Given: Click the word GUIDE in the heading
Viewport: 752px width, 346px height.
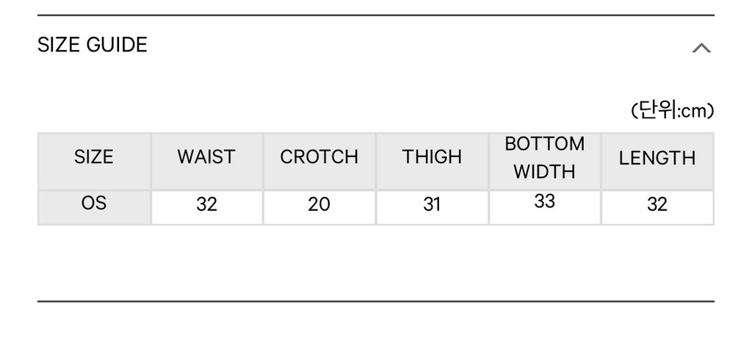Looking at the screenshot, I should pos(117,45).
